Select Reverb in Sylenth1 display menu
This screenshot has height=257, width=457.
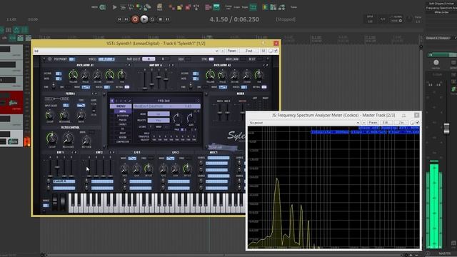[122, 137]
